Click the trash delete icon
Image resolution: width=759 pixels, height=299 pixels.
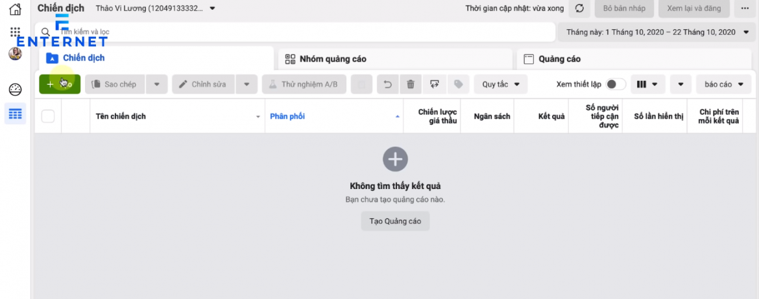tap(411, 84)
